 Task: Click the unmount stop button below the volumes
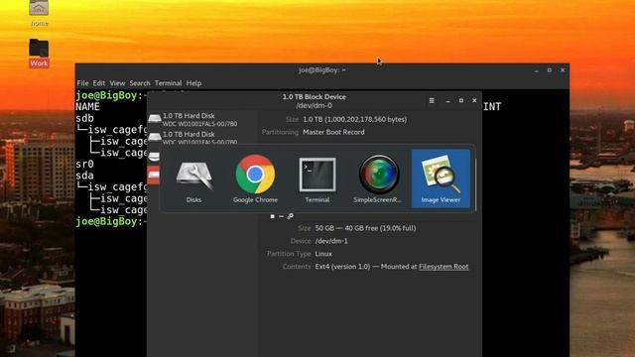[x=273, y=216]
